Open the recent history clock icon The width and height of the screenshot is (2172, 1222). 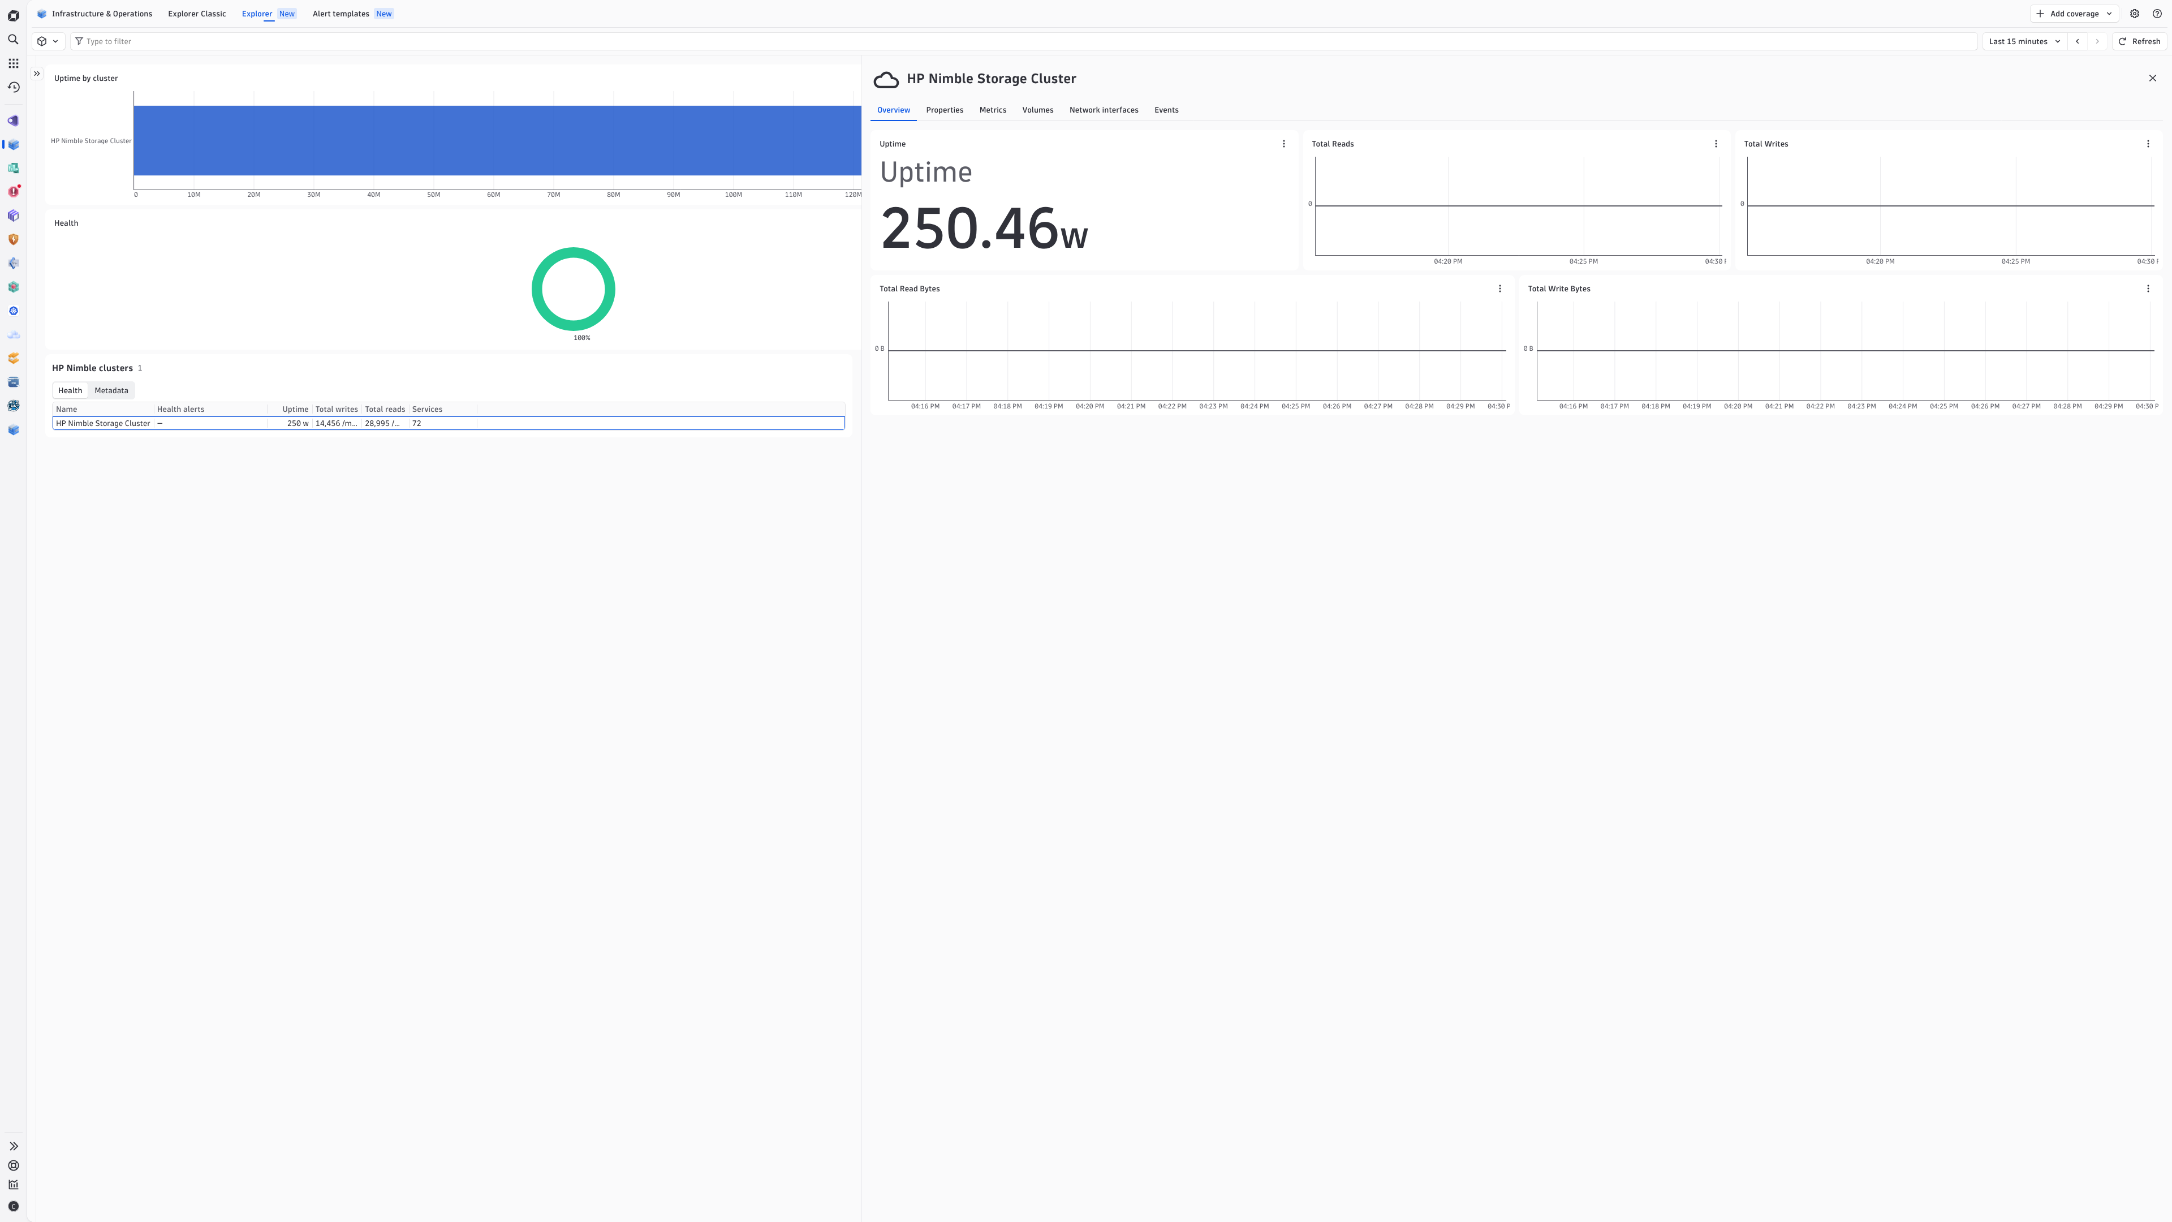point(14,87)
